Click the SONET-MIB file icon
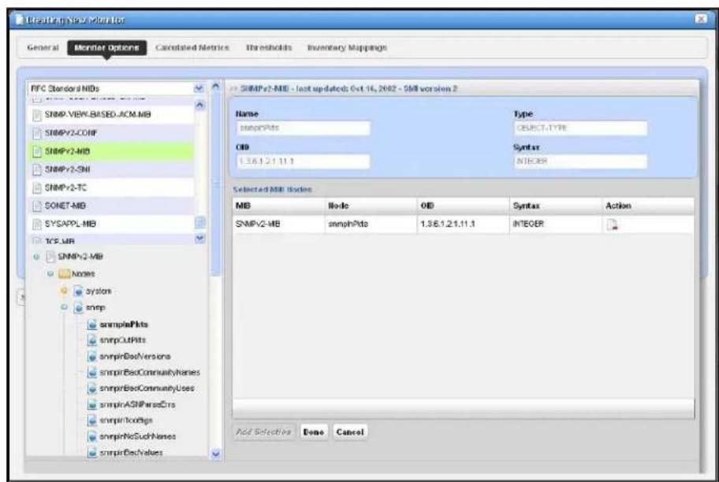The width and height of the screenshot is (719, 482). [37, 206]
